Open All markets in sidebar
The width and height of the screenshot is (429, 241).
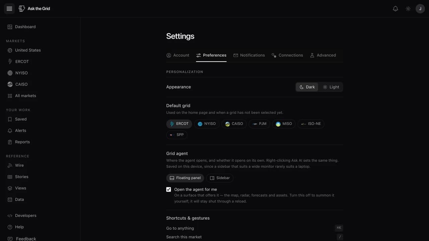[40, 96]
